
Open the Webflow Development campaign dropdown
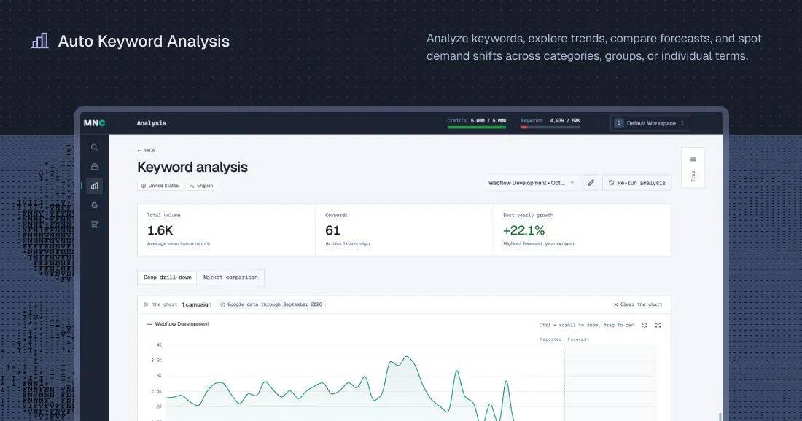531,182
